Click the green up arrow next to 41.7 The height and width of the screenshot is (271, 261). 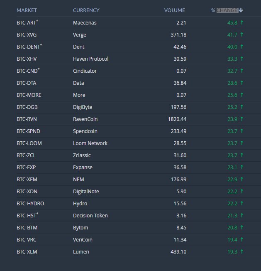(242, 34)
